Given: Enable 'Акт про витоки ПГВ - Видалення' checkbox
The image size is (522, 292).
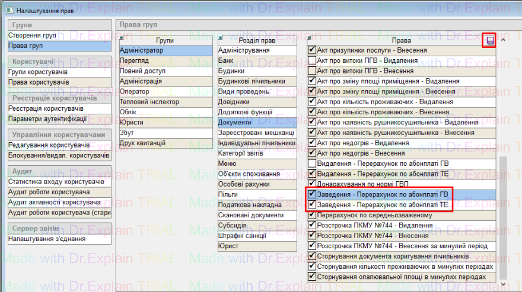Looking at the screenshot, I should (312, 60).
